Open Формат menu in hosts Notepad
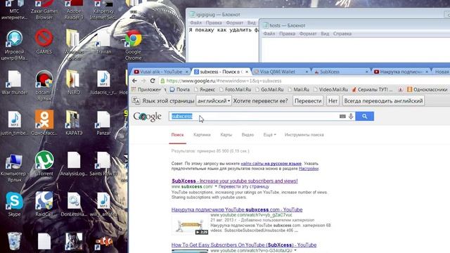Screen dimensions: 450x253 (308, 34)
